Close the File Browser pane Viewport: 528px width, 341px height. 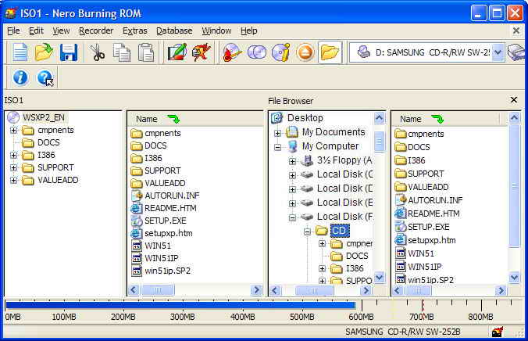[x=514, y=100]
